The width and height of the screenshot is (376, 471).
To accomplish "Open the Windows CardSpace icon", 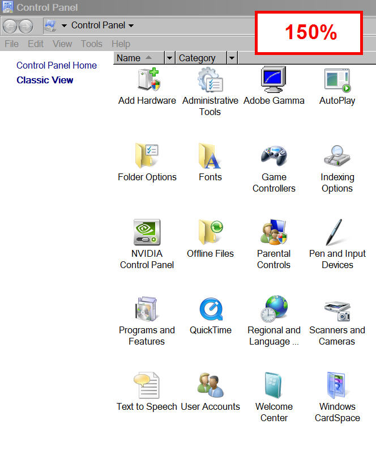I will [x=336, y=385].
